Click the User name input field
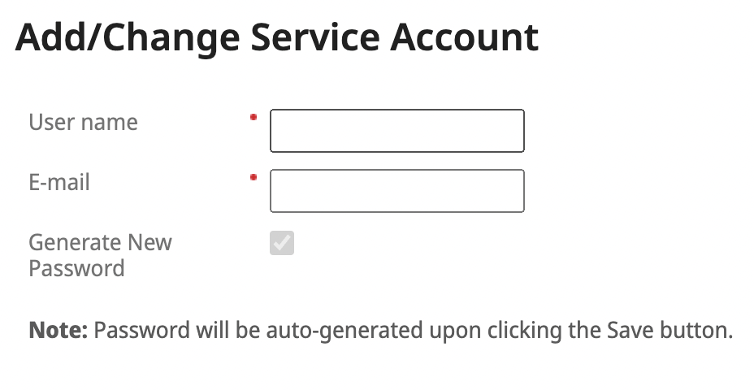 (x=396, y=131)
